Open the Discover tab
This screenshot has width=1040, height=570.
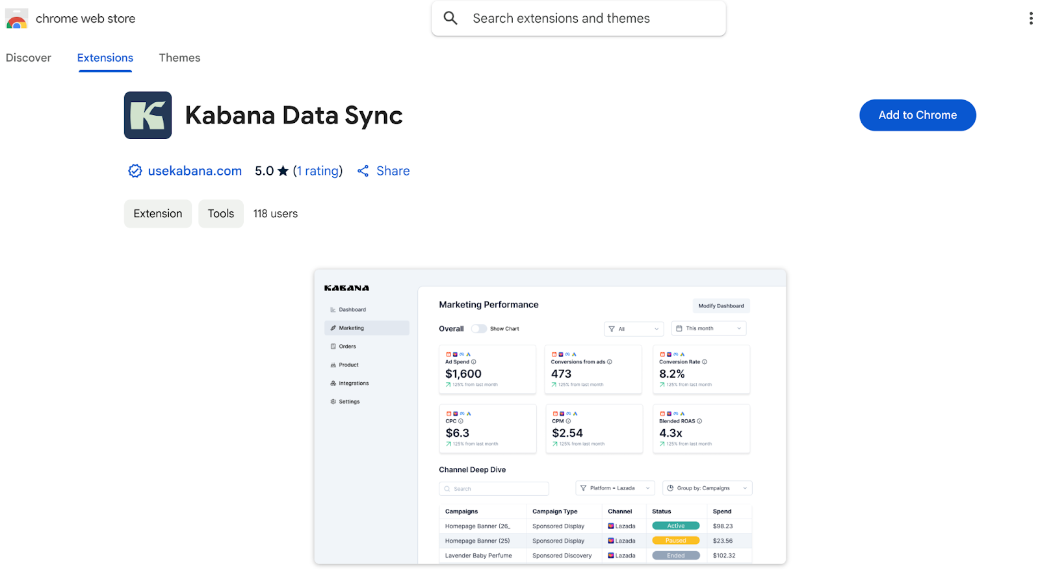click(x=29, y=58)
